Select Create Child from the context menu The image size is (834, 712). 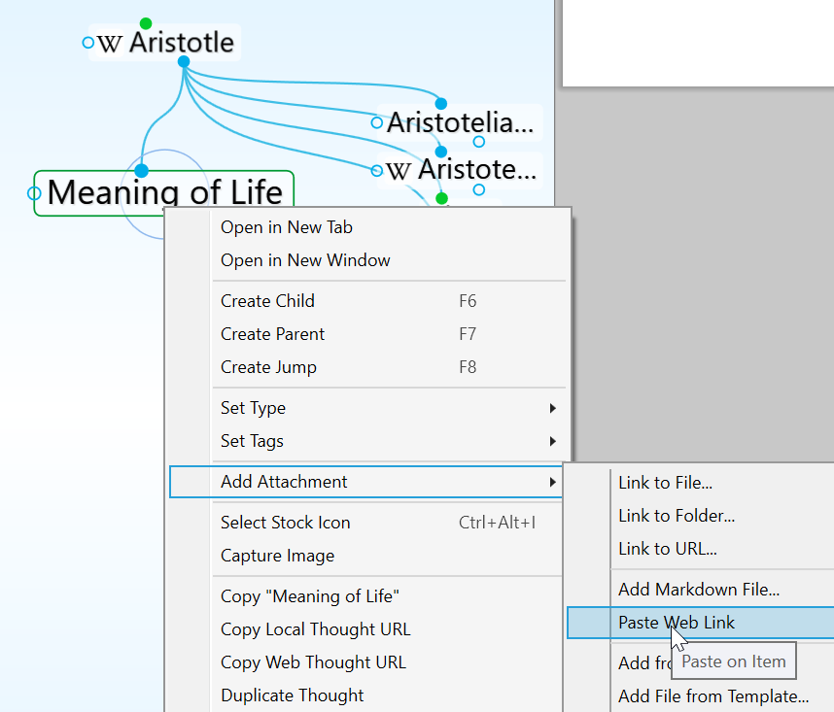coord(267,301)
